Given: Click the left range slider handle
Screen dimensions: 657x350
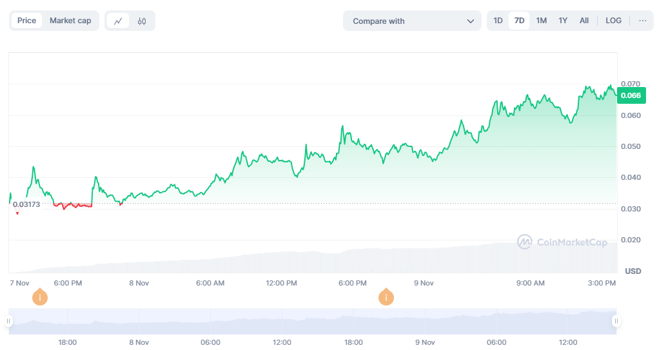Looking at the screenshot, I should (9, 321).
